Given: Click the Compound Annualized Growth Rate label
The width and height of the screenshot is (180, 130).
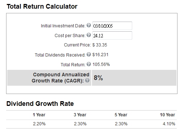Looking at the screenshot, I should 60,78.
